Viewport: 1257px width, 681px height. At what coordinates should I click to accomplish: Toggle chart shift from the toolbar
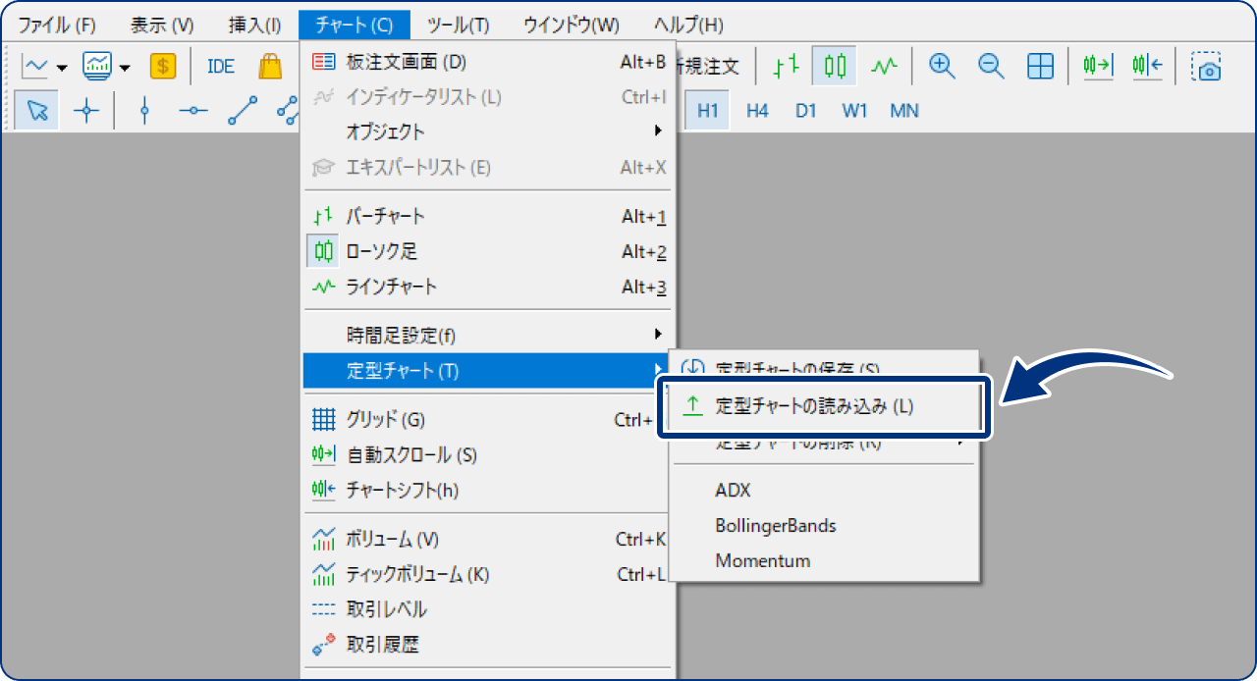click(x=1147, y=67)
